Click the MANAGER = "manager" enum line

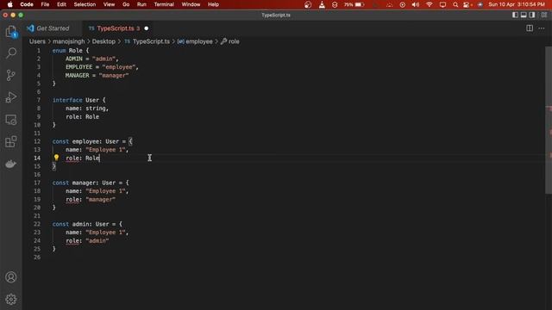(97, 75)
